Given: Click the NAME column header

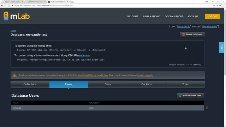Looking at the screenshot, I should coord(16,103).
